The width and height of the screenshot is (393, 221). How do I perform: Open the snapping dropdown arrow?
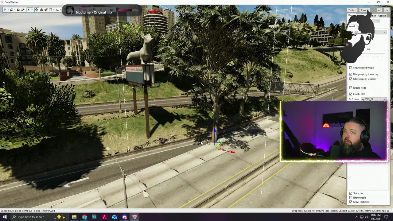point(60,10)
